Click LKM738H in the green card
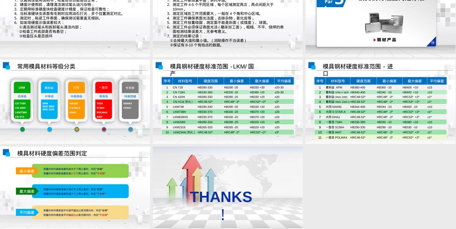This screenshot has height=229, width=456. 21,112
